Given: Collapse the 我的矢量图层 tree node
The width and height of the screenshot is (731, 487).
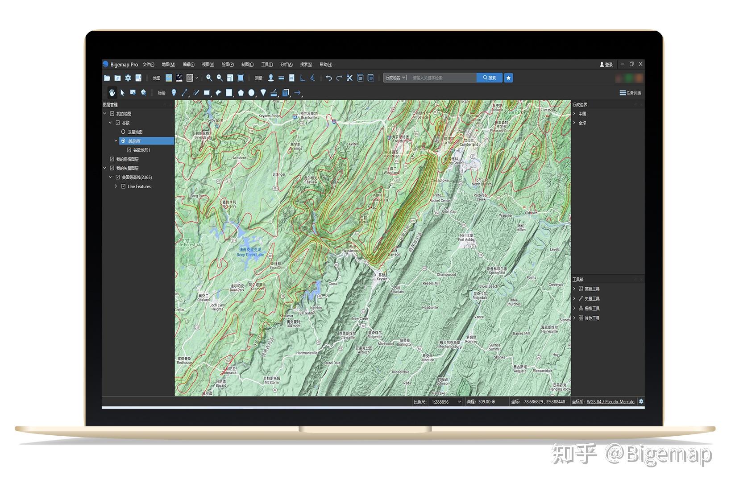Looking at the screenshot, I should tap(104, 168).
